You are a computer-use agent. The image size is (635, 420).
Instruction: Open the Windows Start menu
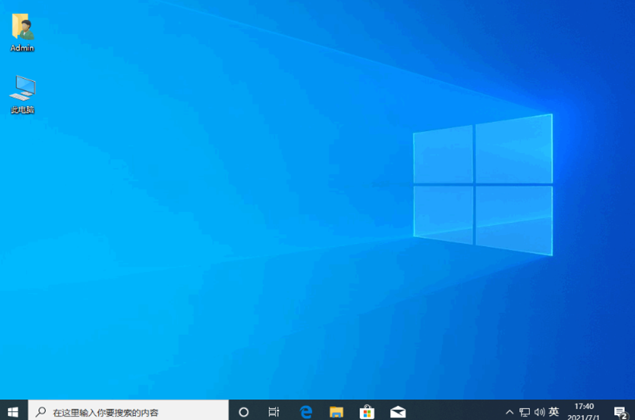[x=13, y=411]
